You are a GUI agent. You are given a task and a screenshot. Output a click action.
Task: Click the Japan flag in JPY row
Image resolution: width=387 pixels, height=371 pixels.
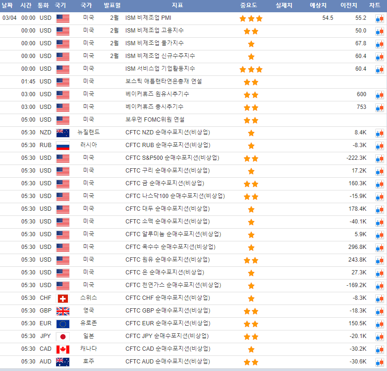(62, 336)
